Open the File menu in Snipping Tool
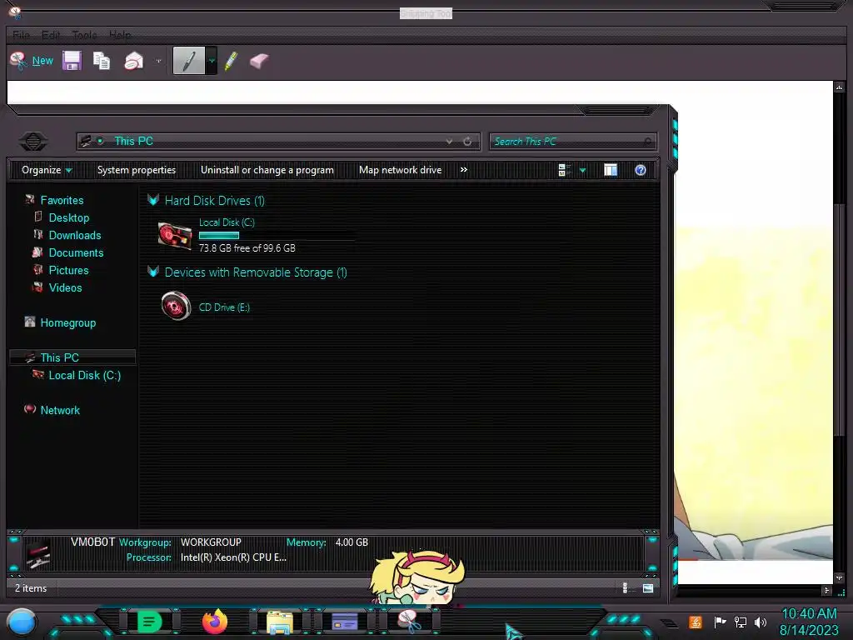The image size is (853, 640). pos(21,35)
